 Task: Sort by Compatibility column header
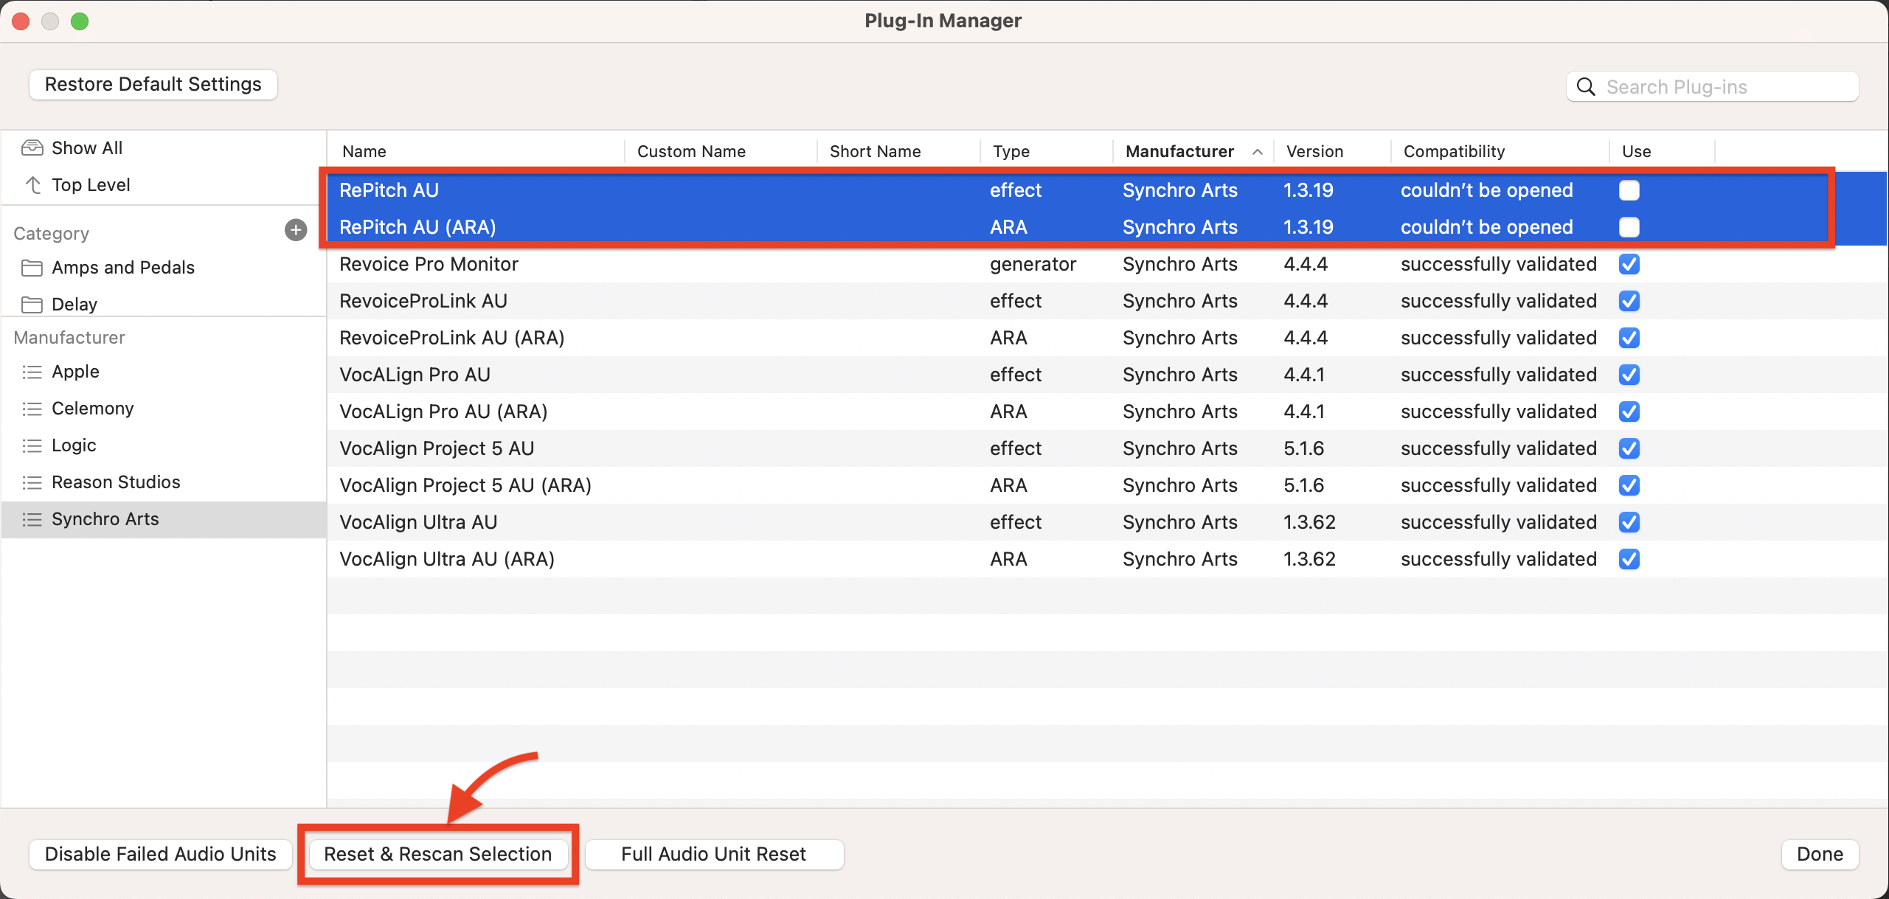coord(1453,152)
